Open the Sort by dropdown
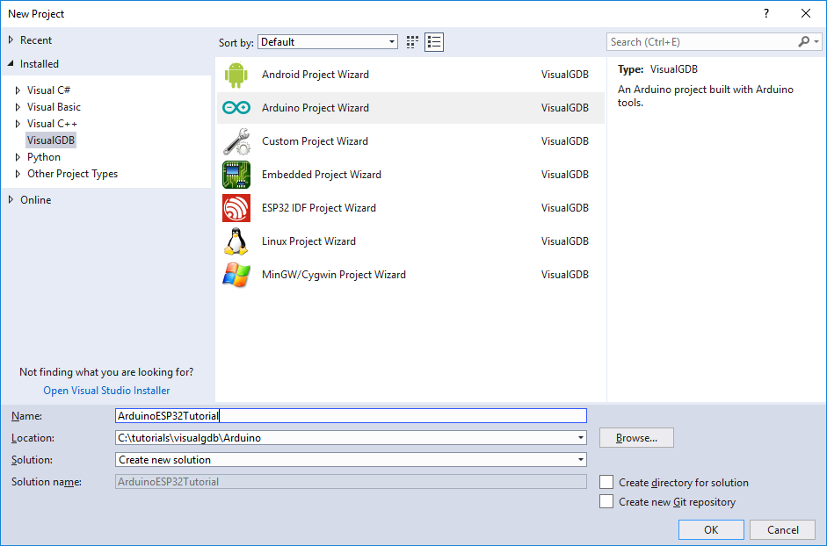Viewport: 827px width, 546px height. 328,42
